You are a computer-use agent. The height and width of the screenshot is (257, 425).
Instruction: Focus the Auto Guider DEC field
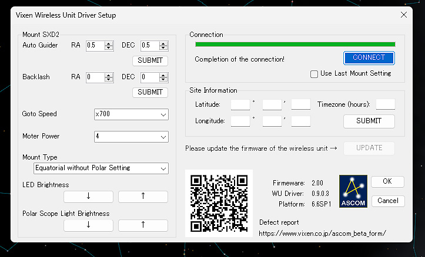(x=150, y=46)
